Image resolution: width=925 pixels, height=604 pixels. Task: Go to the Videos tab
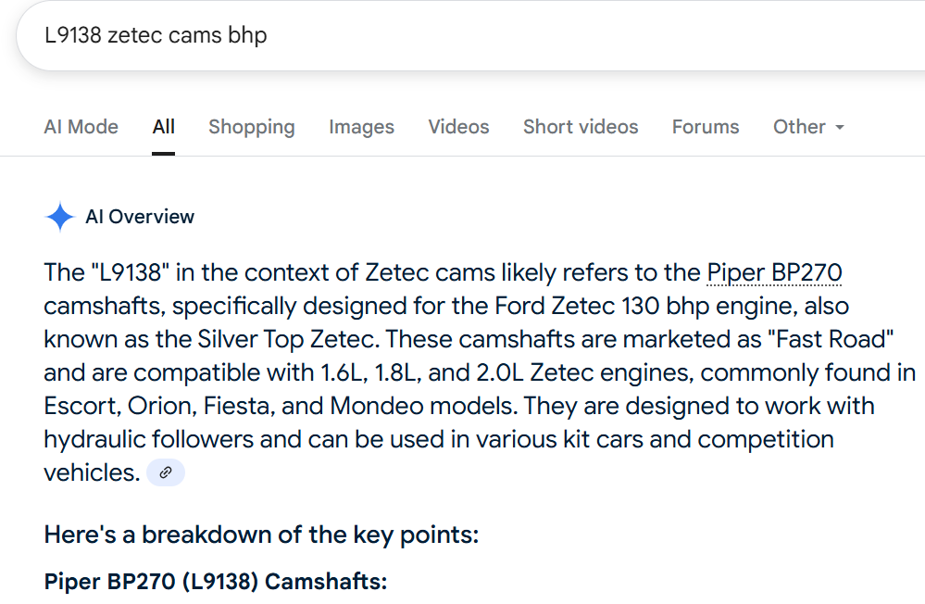coord(458,127)
